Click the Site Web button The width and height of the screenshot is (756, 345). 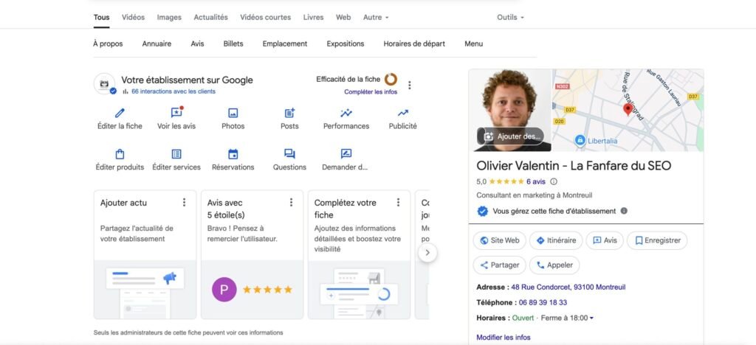(x=500, y=240)
